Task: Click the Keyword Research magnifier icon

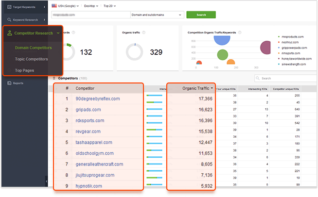Action: (x=9, y=19)
